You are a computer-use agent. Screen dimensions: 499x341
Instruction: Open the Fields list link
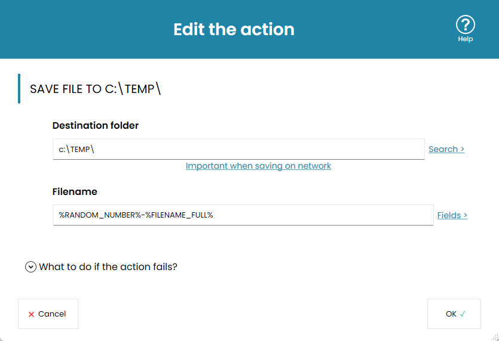(452, 215)
